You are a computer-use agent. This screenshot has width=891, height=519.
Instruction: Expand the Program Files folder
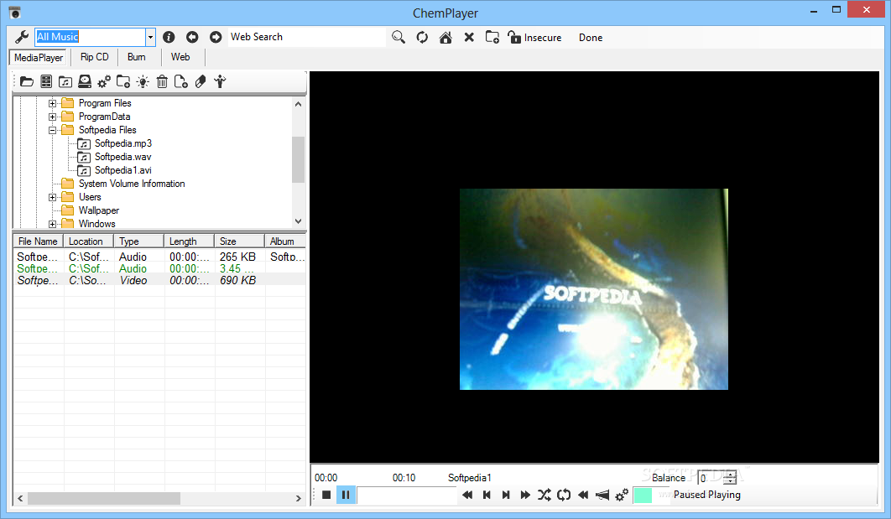coord(52,103)
